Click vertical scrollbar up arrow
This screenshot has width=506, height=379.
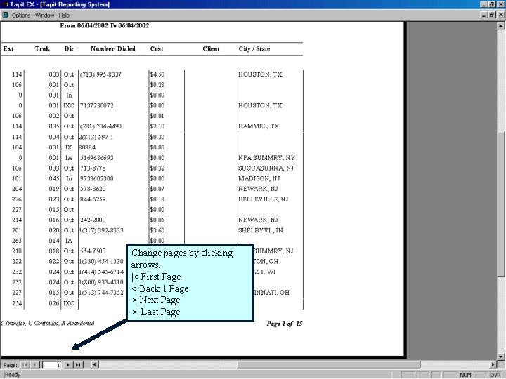click(501, 25)
